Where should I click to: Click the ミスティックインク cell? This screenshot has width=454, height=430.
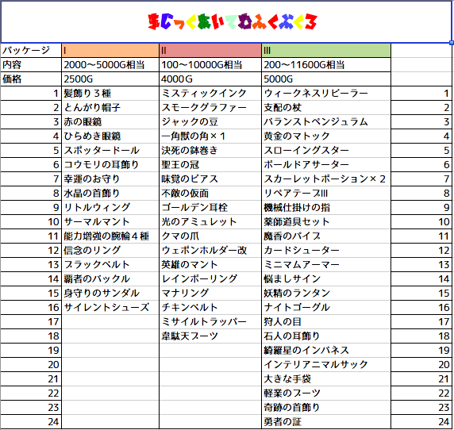pos(210,93)
